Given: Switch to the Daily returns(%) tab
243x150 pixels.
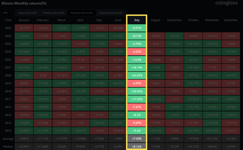Looking at the screenshot, I should 28,13.
